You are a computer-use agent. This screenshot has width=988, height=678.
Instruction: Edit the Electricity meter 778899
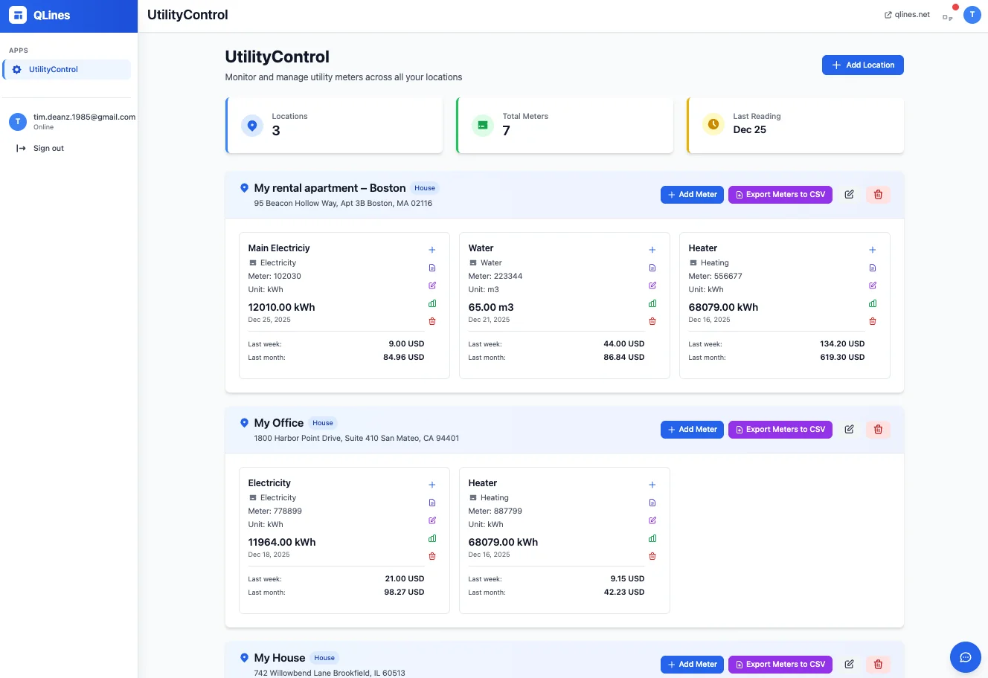click(x=432, y=520)
